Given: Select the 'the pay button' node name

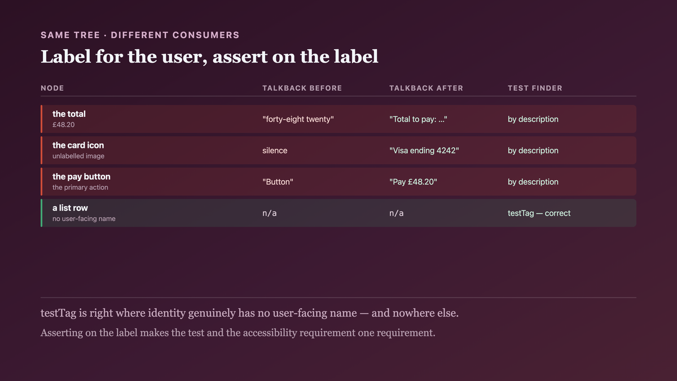Looking at the screenshot, I should [x=81, y=177].
